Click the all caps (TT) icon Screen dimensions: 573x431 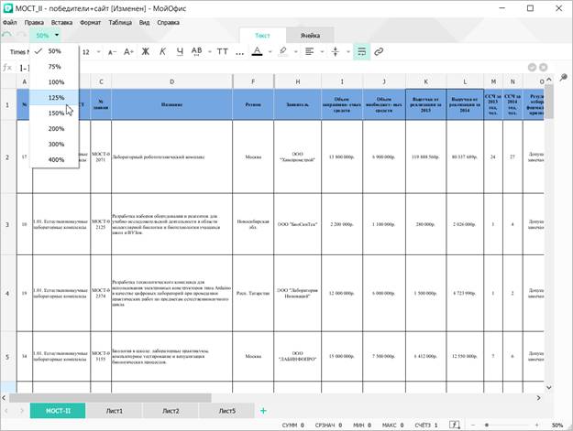pos(222,51)
